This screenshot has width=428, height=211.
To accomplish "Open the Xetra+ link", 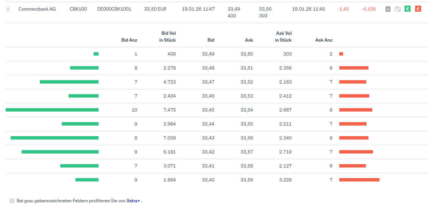I will (x=133, y=201).
